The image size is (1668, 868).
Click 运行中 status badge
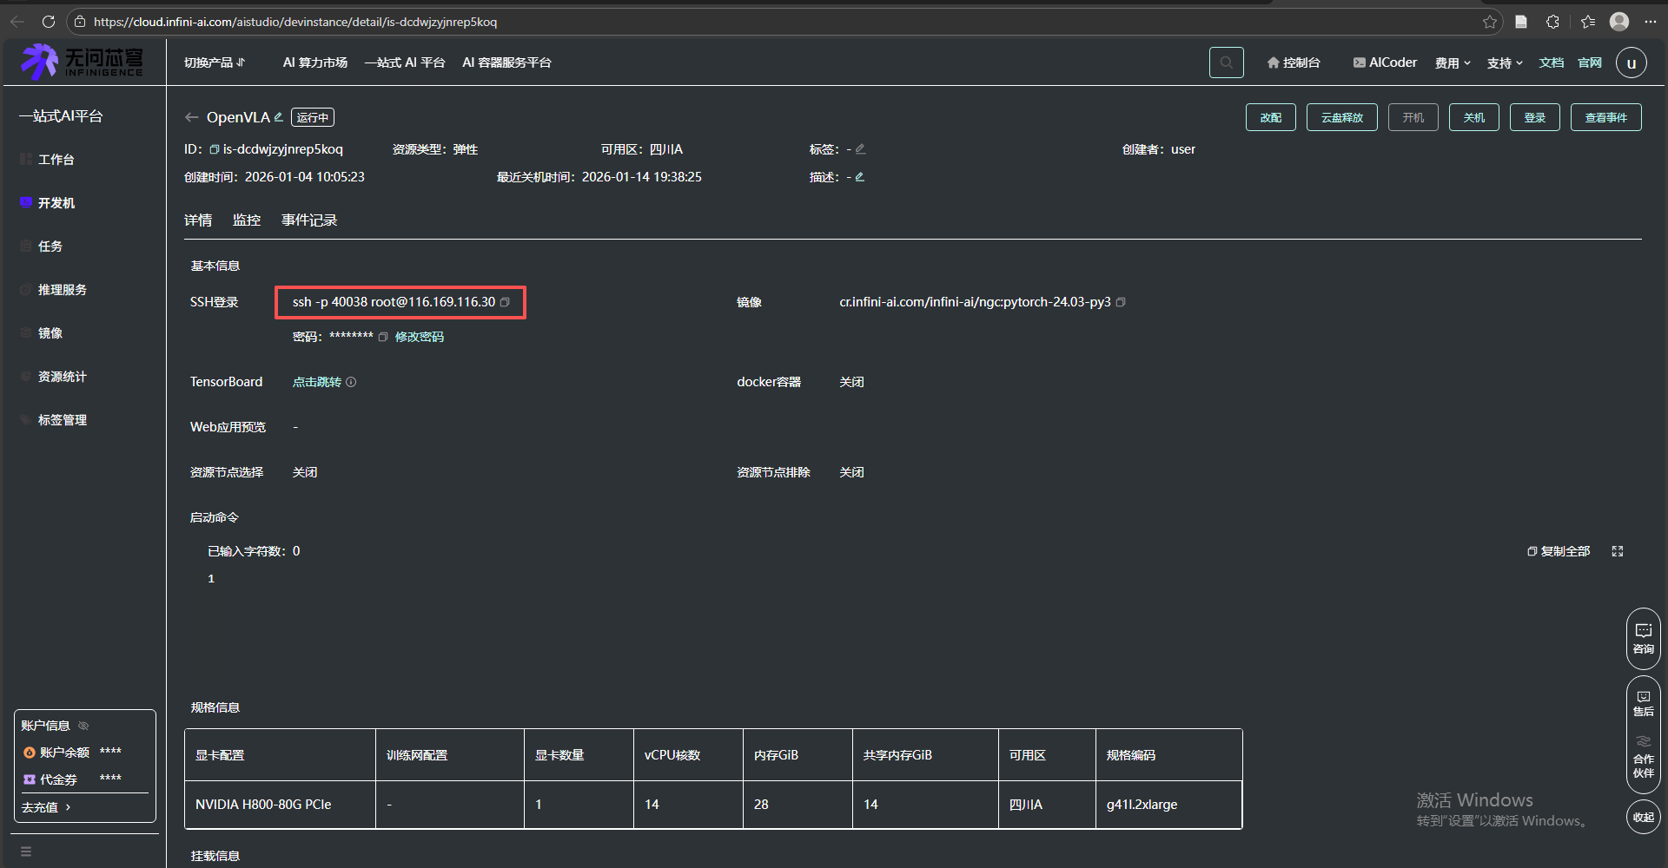point(313,117)
